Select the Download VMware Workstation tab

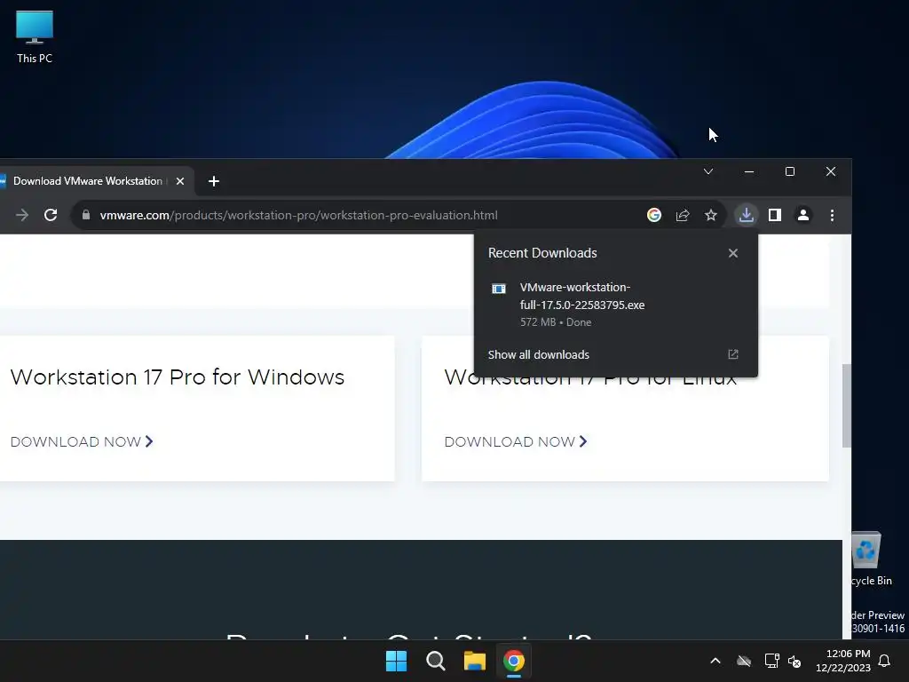coord(88,181)
